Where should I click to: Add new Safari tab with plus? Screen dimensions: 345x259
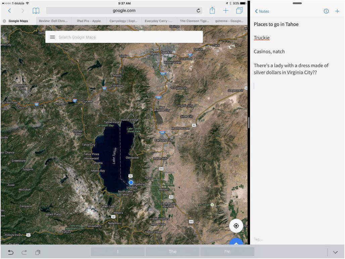(226, 11)
